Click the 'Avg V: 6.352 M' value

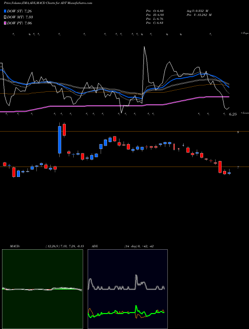click(x=197, y=11)
